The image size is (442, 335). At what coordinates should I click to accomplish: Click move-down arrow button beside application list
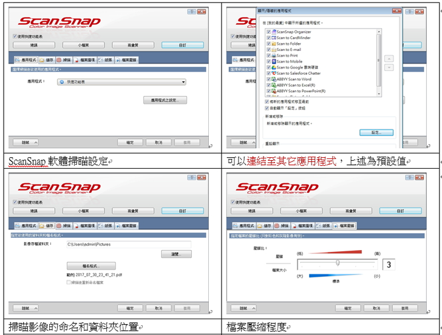389,67
